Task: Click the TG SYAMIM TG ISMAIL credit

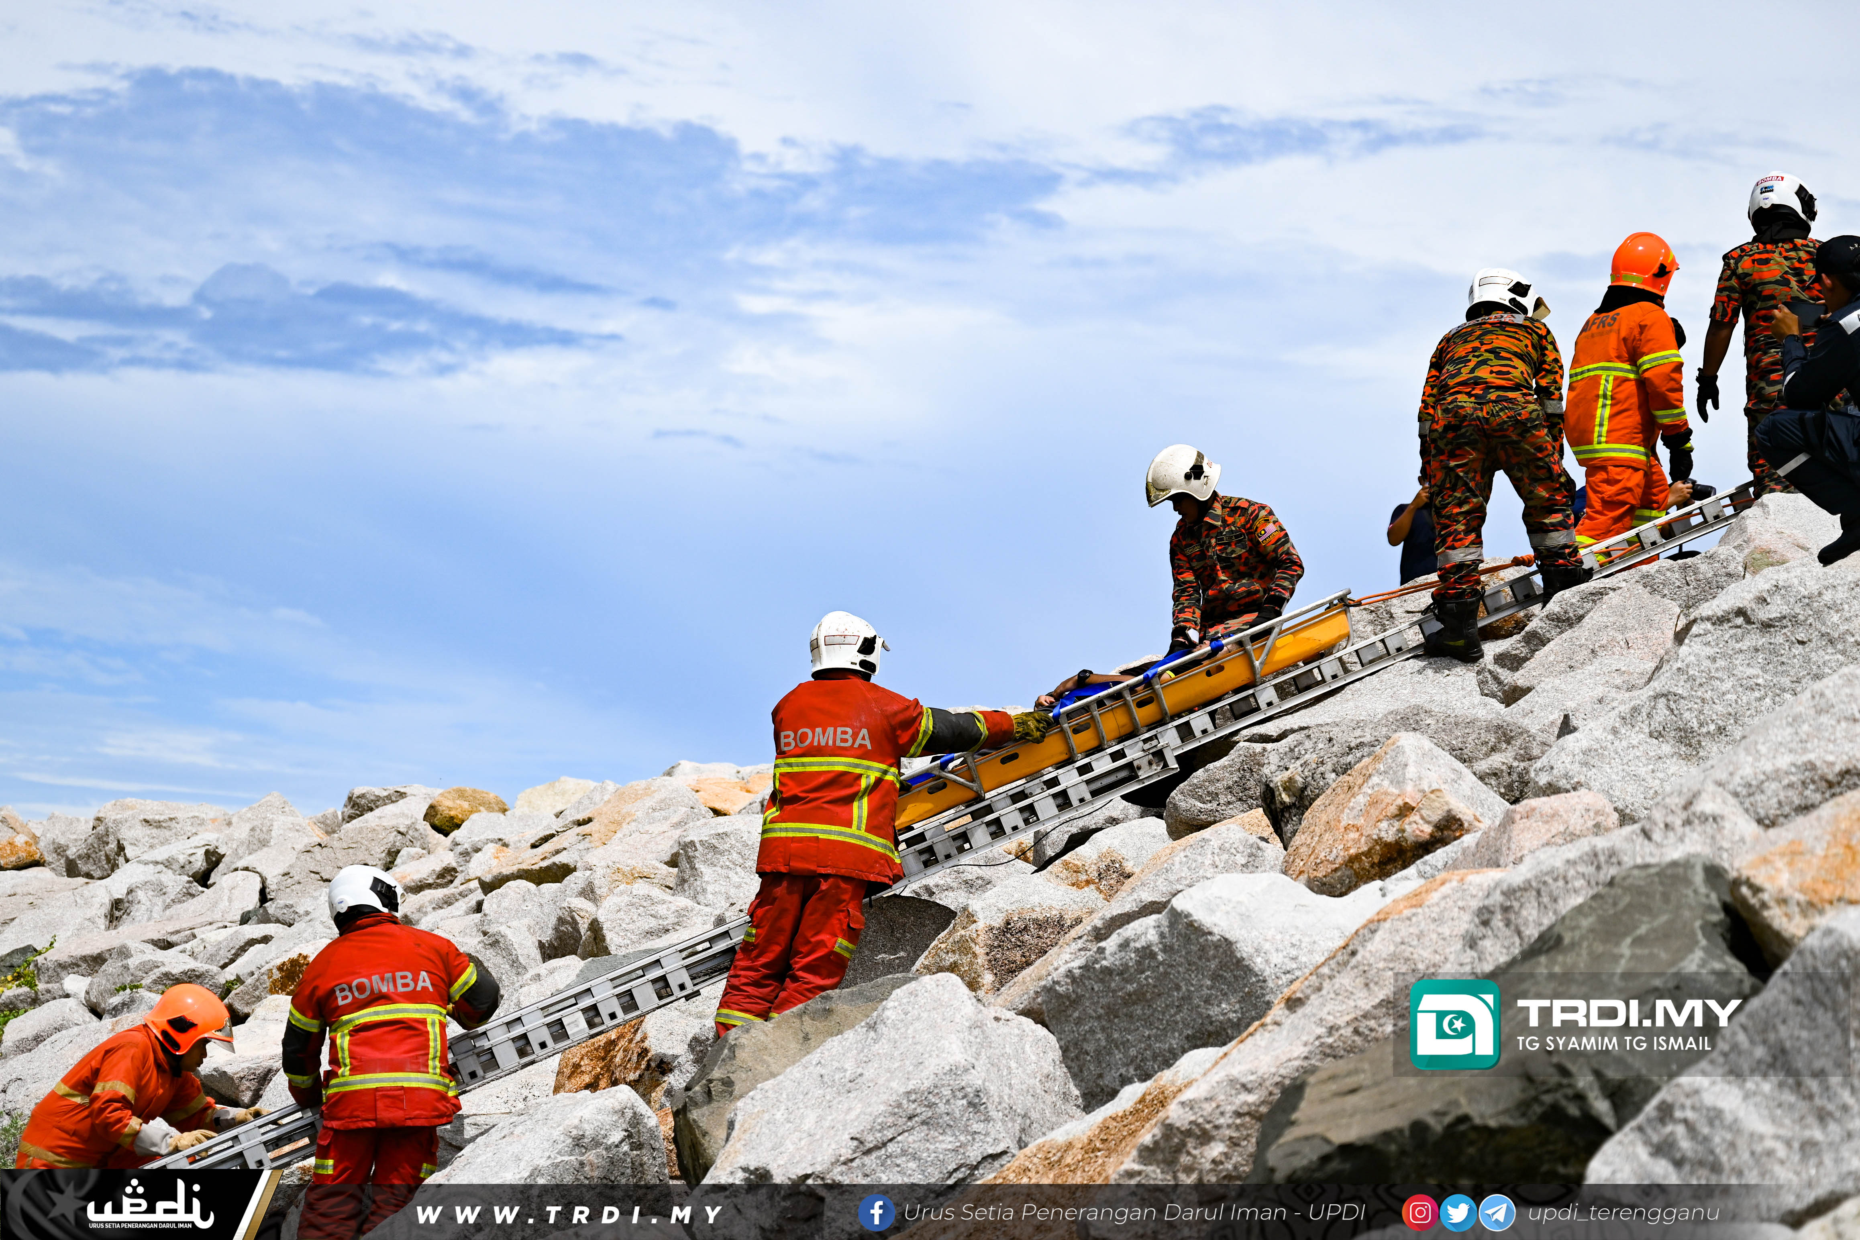Action: pos(1614,1043)
